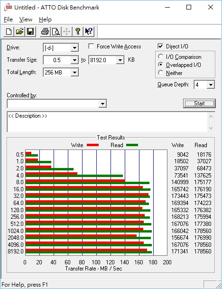The width and height of the screenshot is (222, 289).
Task: Click inside the Description text box
Action: click(x=108, y=122)
